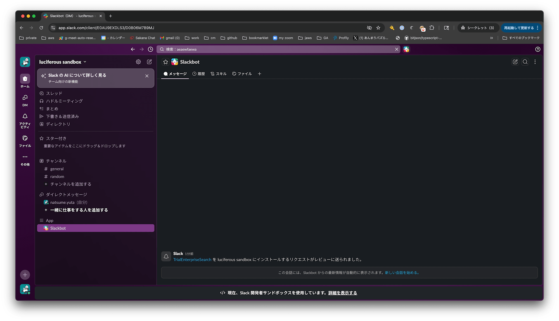The height and width of the screenshot is (321, 559).
Task: Open Threads (スレッド) in sidebar
Action: click(x=96, y=93)
